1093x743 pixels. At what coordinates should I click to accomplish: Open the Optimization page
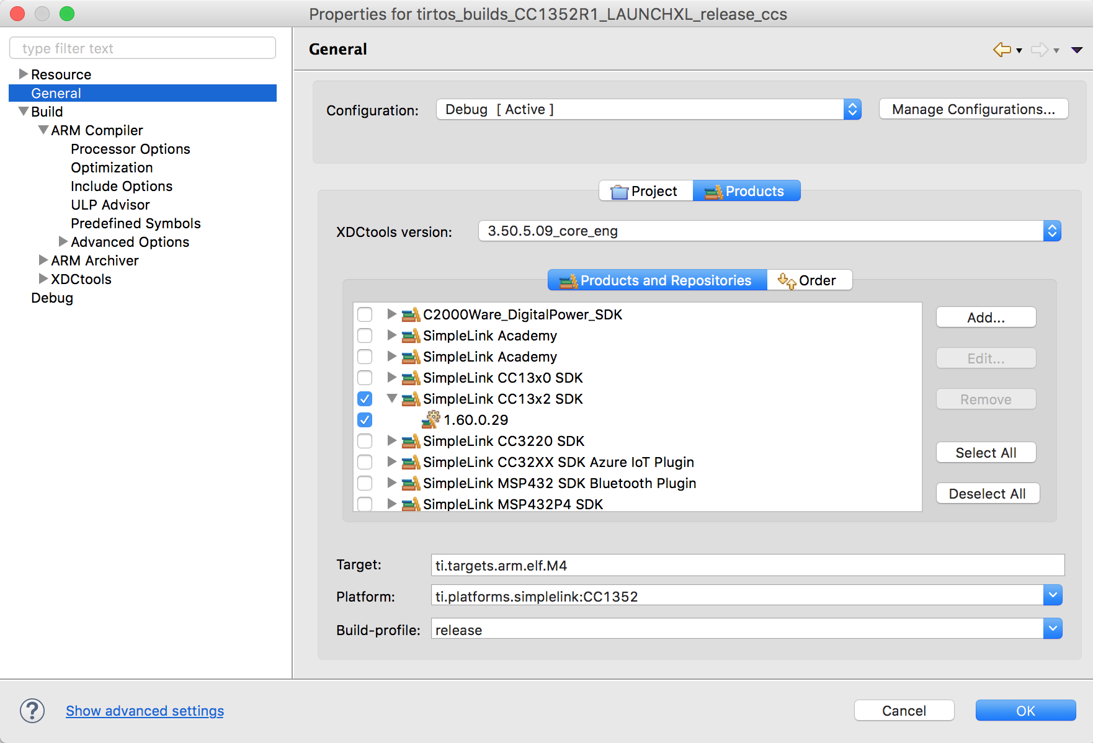coord(112,167)
